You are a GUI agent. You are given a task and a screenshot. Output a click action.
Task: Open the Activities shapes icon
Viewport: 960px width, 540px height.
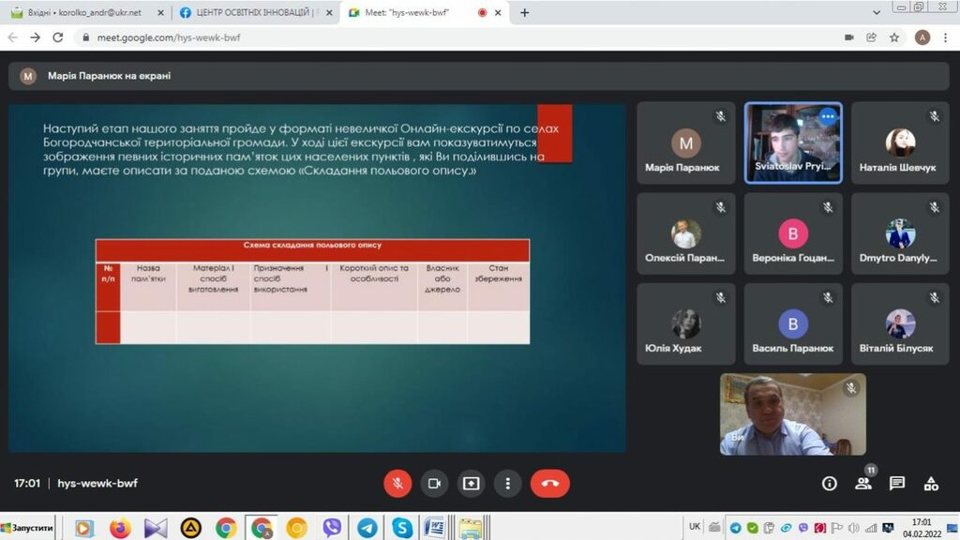coord(931,484)
